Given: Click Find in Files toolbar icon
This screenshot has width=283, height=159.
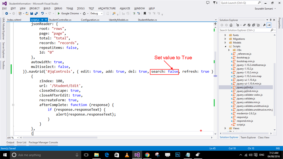Looking at the screenshot, I should (x=114, y=14).
